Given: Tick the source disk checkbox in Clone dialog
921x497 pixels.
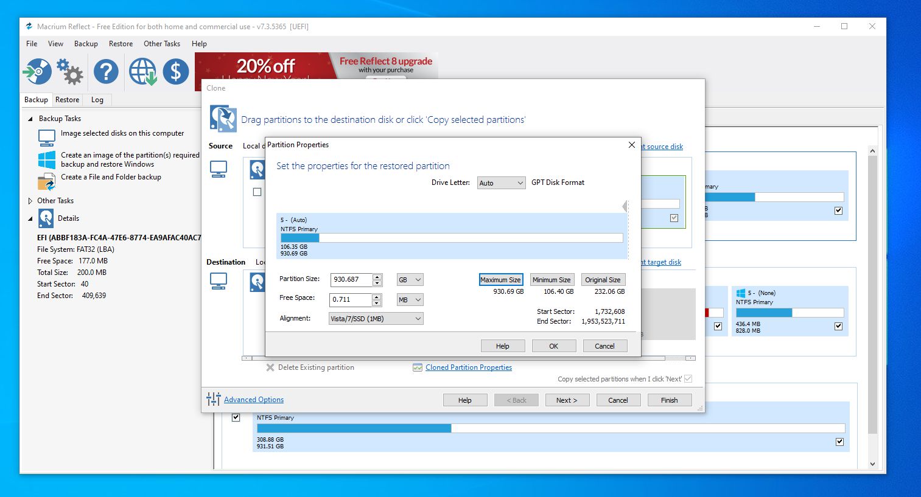Looking at the screenshot, I should pos(257,192).
